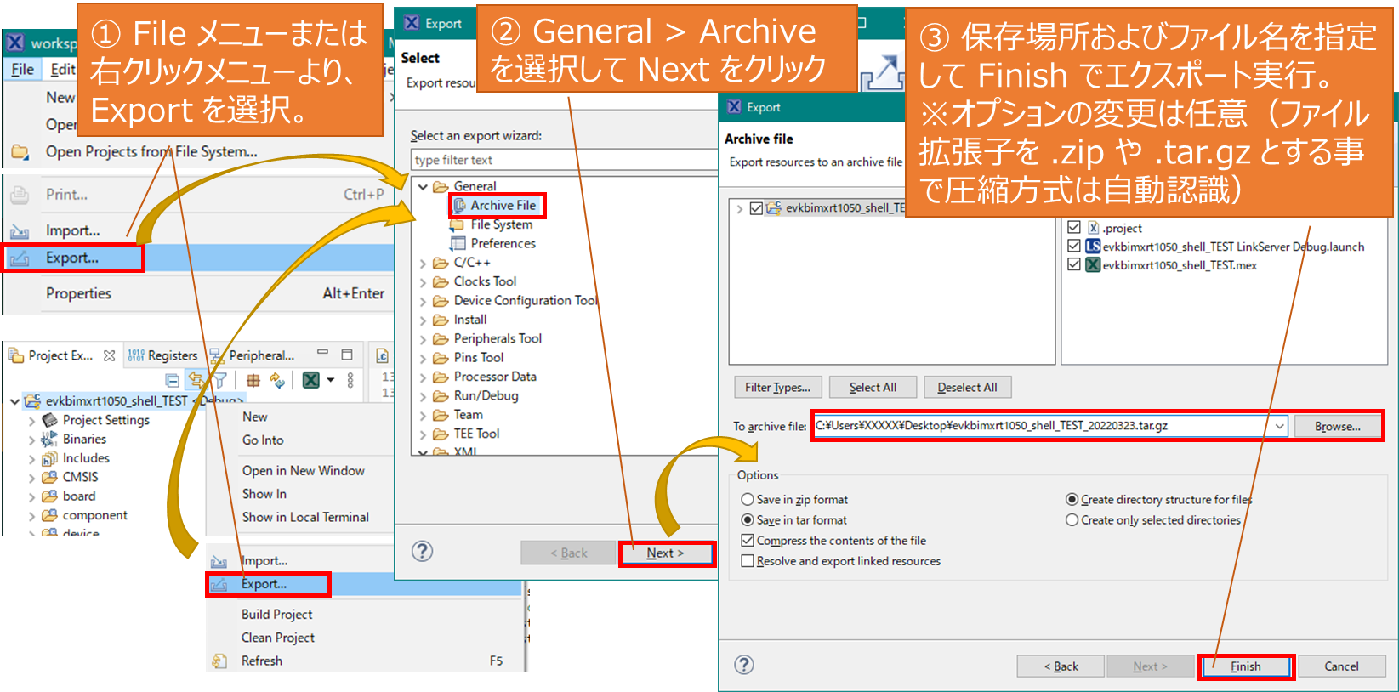Switch to the Registers tab
The height and width of the screenshot is (692, 1399).
(163, 355)
